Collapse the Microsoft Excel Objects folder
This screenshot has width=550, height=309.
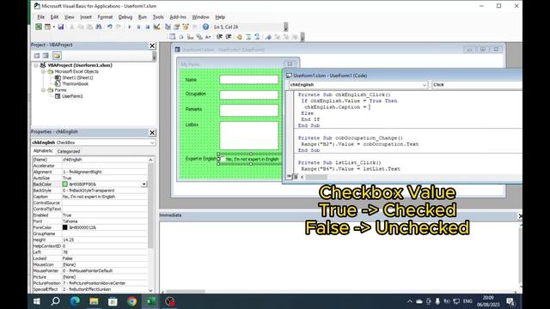click(x=43, y=71)
